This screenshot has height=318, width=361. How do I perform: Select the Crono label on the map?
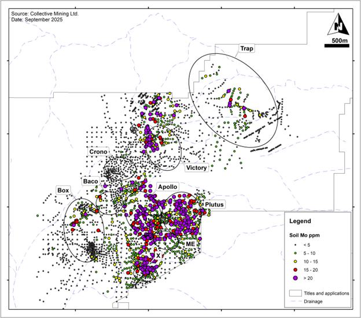pyautogui.click(x=98, y=152)
